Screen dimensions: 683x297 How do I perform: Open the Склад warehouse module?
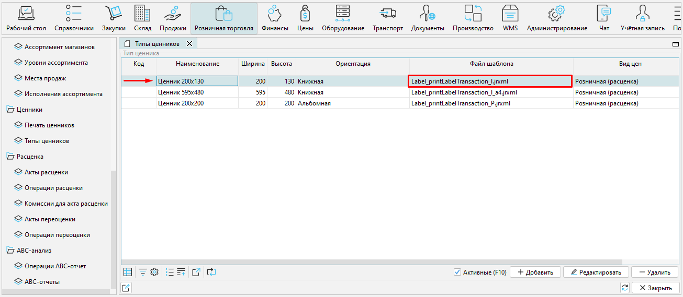(142, 18)
